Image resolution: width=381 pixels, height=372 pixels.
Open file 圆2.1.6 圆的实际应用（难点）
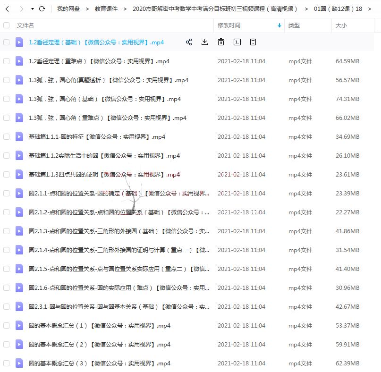[119, 288]
